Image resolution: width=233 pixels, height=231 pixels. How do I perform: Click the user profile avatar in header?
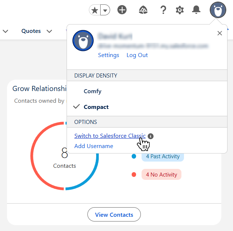(x=218, y=10)
